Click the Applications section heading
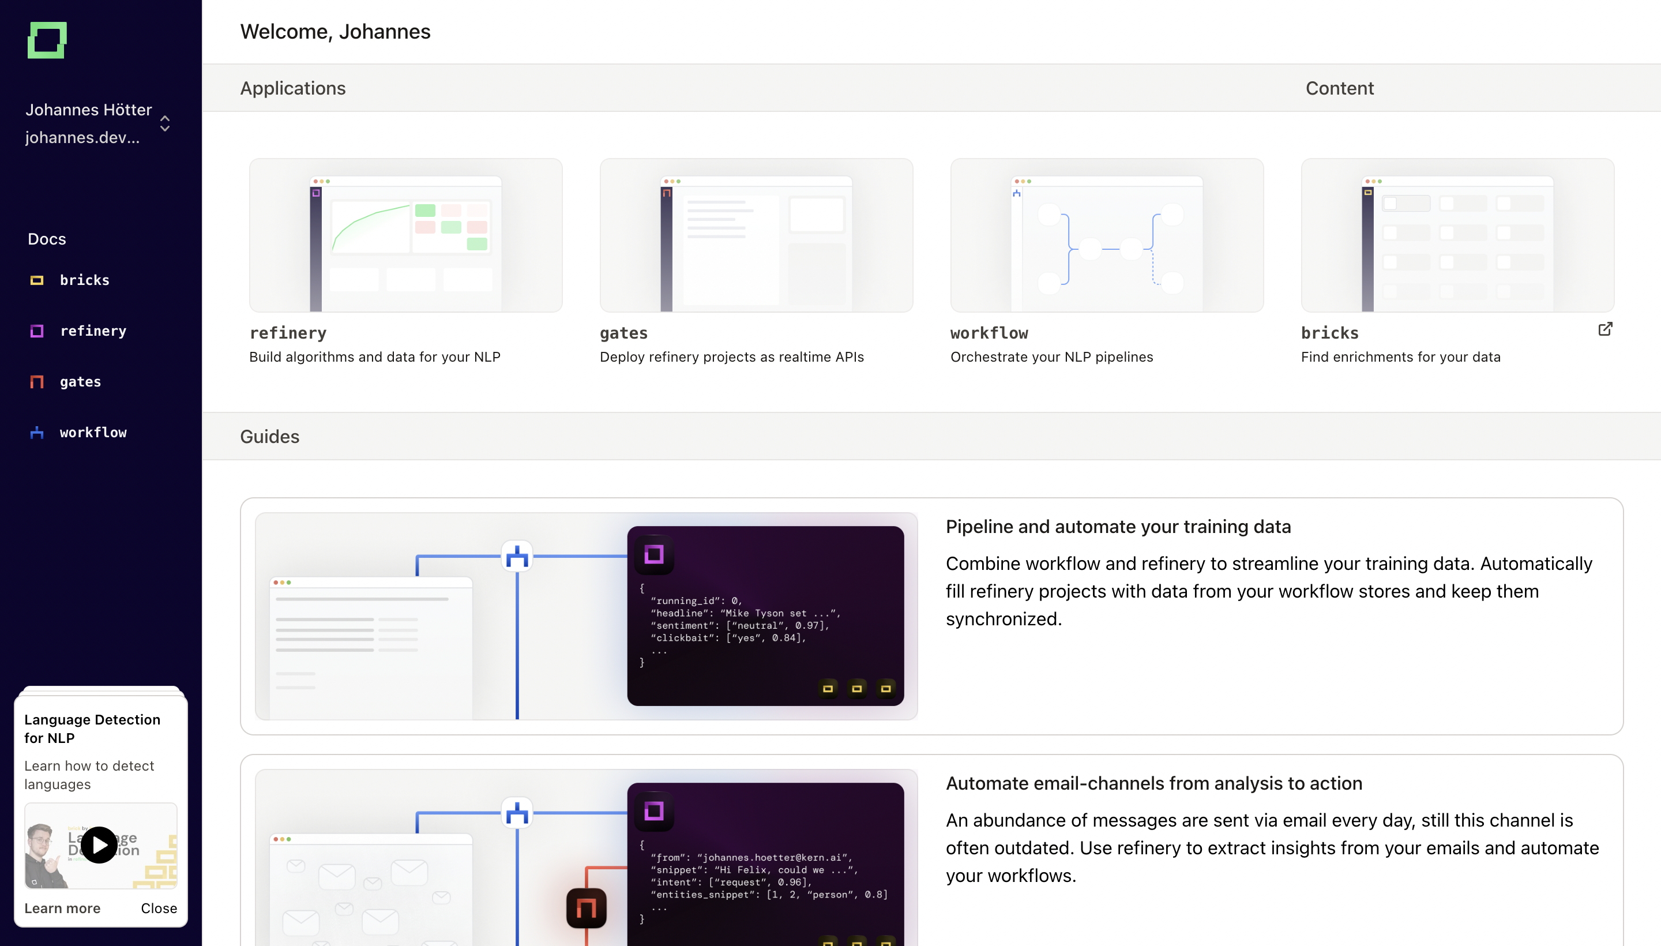1661x946 pixels. click(x=293, y=88)
